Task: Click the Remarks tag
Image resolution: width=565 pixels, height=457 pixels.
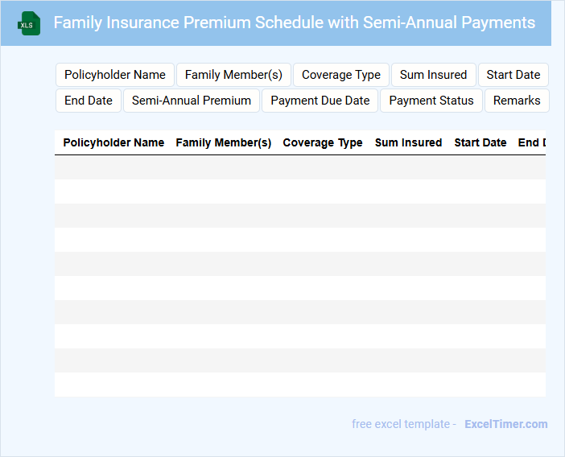Action: (x=517, y=101)
